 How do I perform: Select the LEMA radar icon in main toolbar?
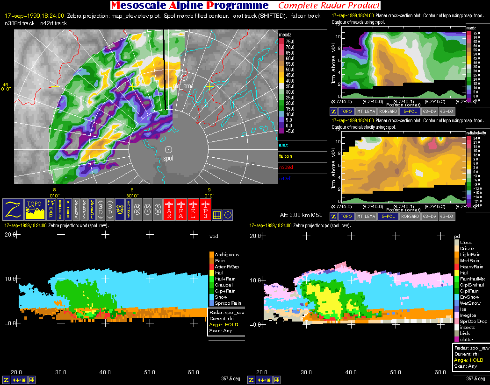(76, 210)
